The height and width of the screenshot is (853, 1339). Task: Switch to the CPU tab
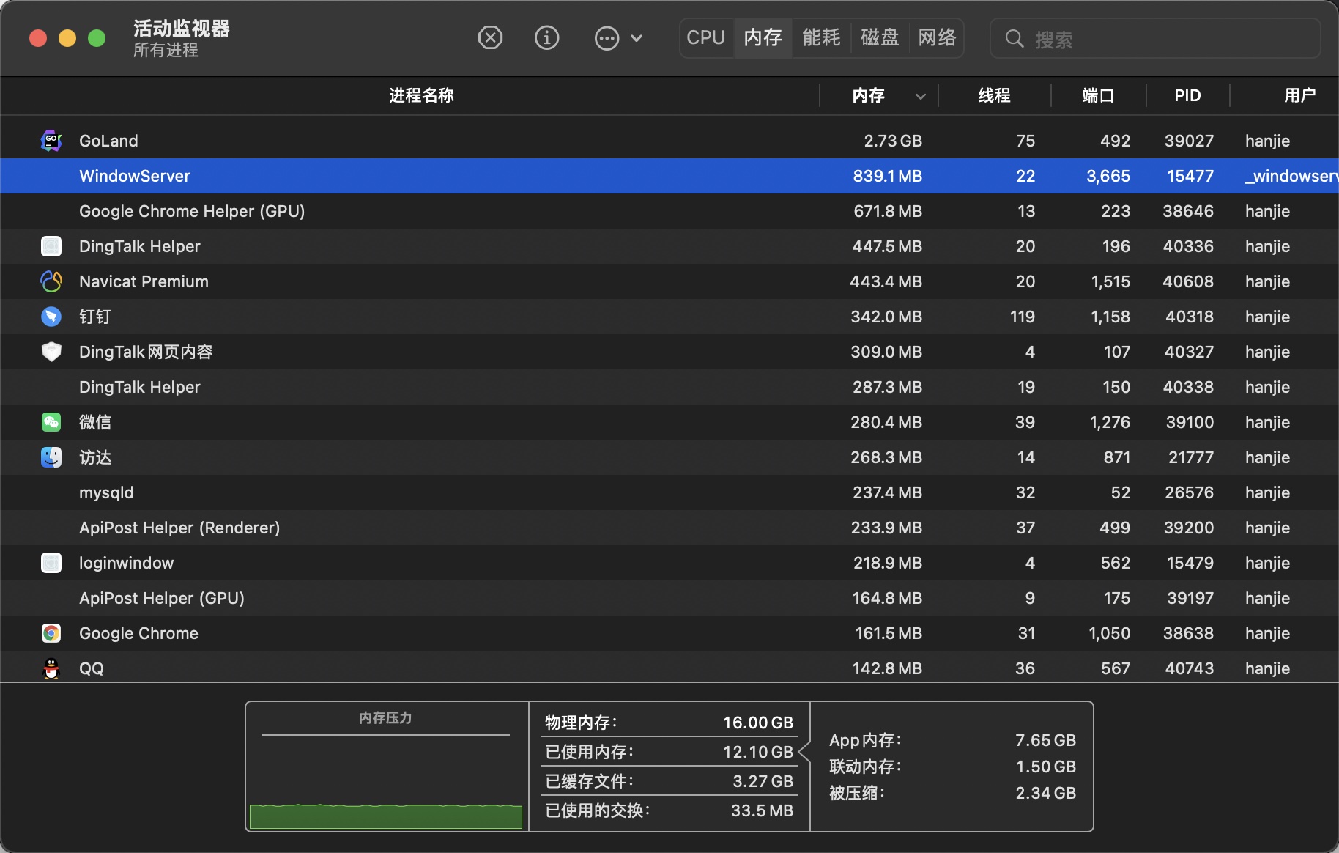pos(705,37)
